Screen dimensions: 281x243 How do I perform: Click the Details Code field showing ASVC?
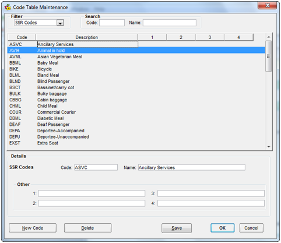coord(96,167)
